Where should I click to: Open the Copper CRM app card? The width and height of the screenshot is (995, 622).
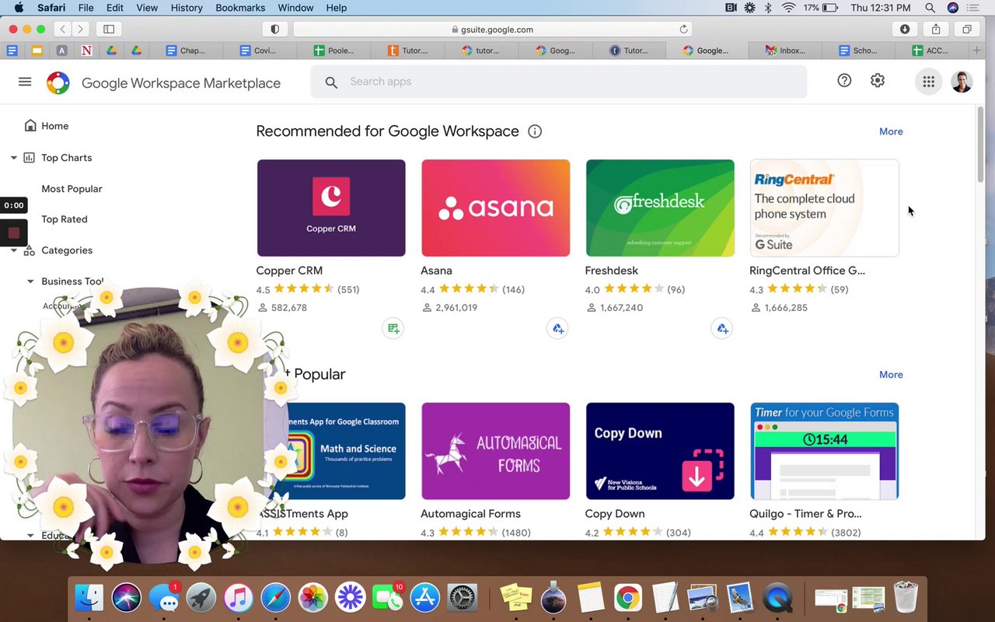(331, 208)
